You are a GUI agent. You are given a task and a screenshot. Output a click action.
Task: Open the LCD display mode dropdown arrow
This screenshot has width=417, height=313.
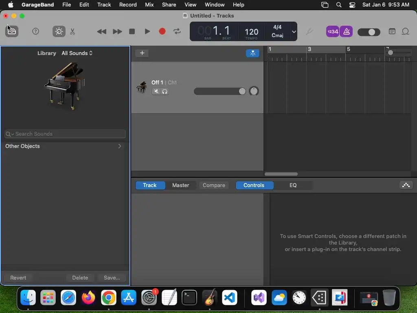(294, 32)
